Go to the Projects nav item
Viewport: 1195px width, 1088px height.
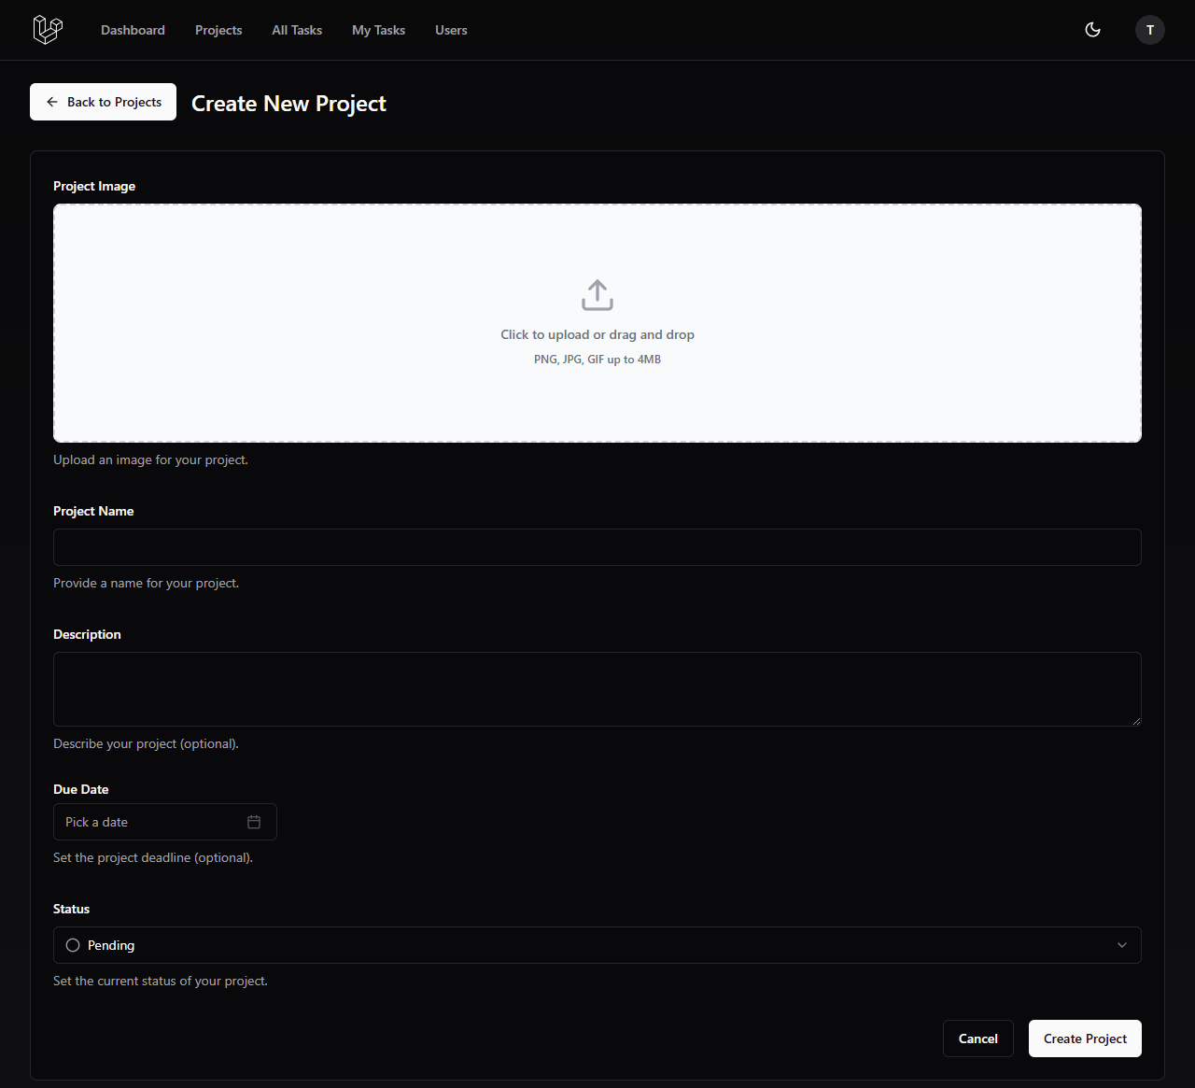click(218, 30)
